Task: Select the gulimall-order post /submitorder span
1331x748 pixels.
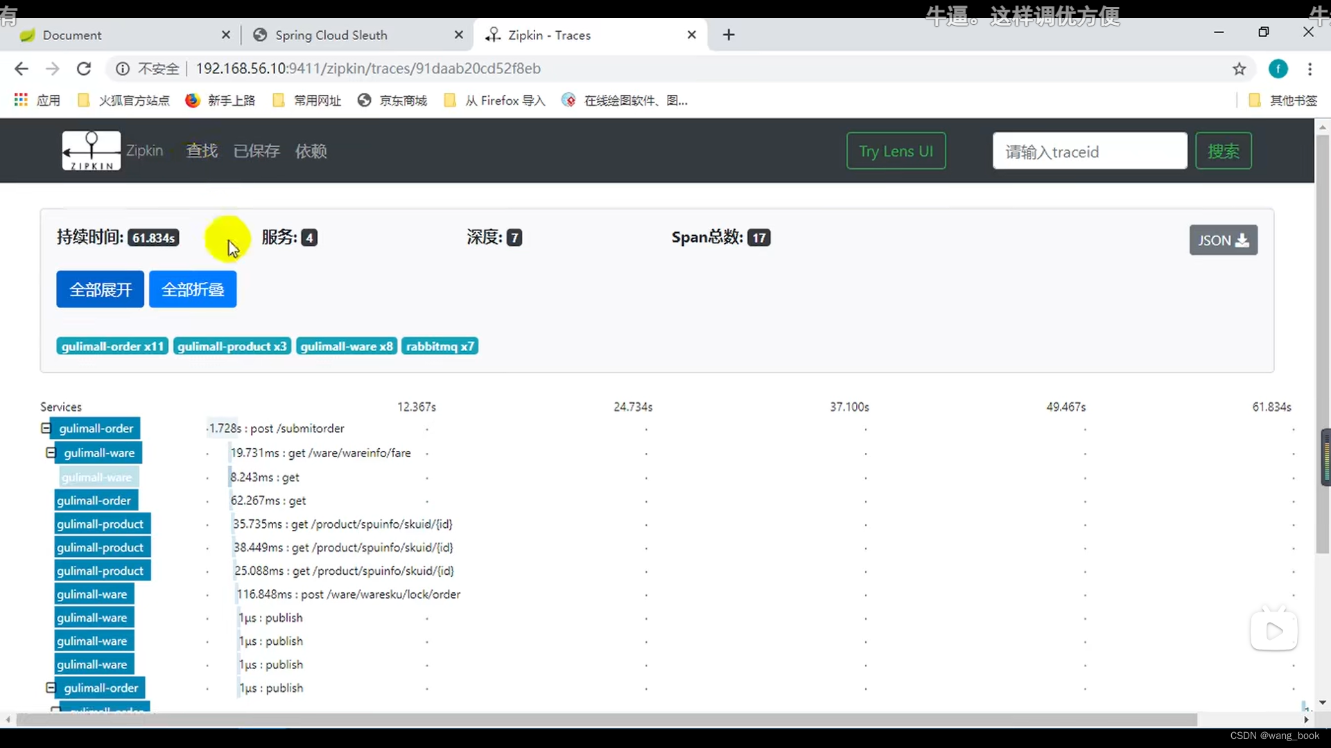Action: click(x=277, y=429)
